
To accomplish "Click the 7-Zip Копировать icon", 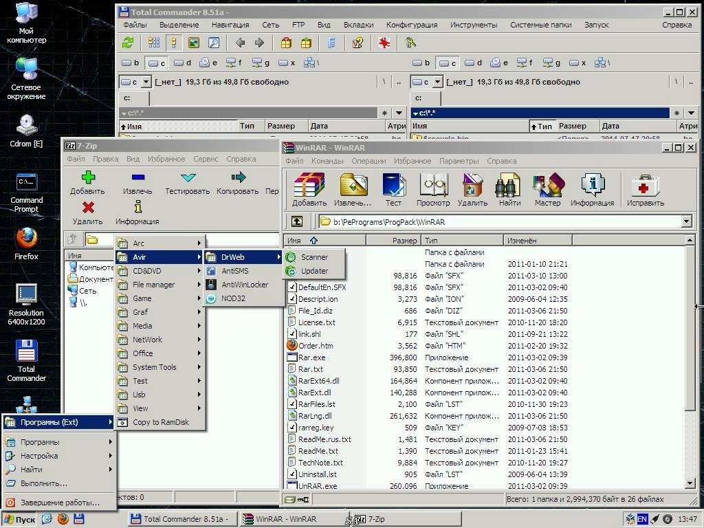I will 238,177.
